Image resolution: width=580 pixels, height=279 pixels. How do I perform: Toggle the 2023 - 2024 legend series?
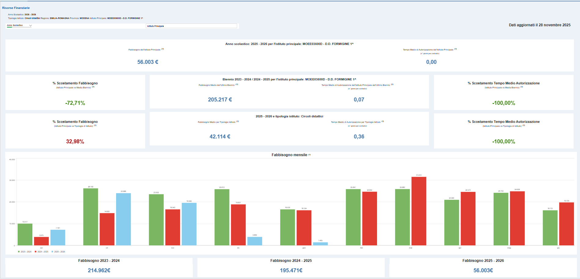pos(25,252)
